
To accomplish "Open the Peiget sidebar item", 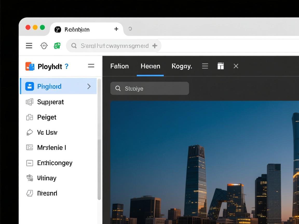I will pyautogui.click(x=47, y=117).
